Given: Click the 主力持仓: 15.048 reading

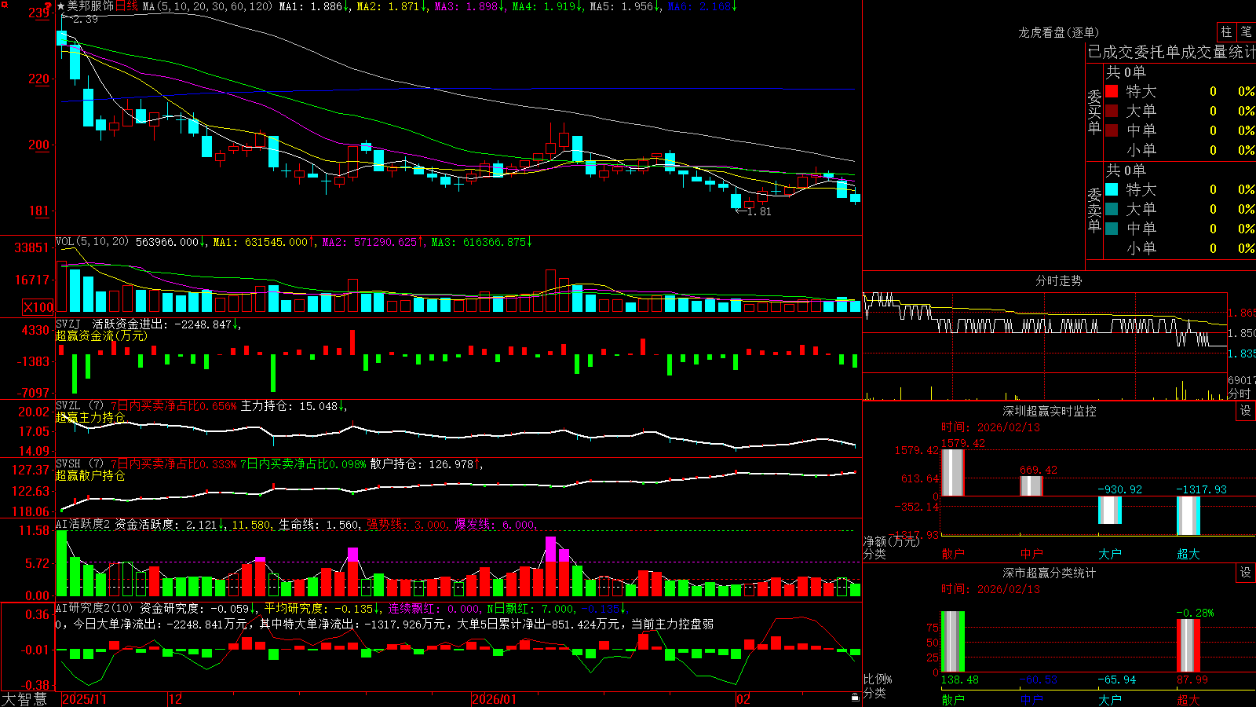Looking at the screenshot, I should pos(289,406).
